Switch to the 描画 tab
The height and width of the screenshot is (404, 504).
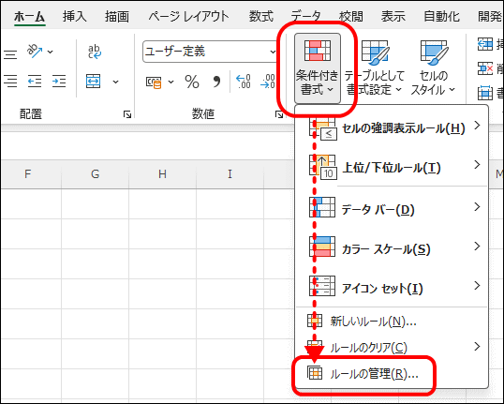click(x=117, y=16)
